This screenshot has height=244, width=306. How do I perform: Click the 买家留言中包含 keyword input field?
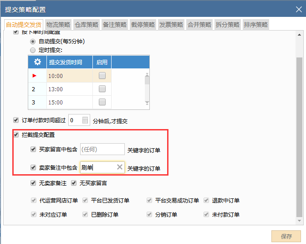coord(102,149)
